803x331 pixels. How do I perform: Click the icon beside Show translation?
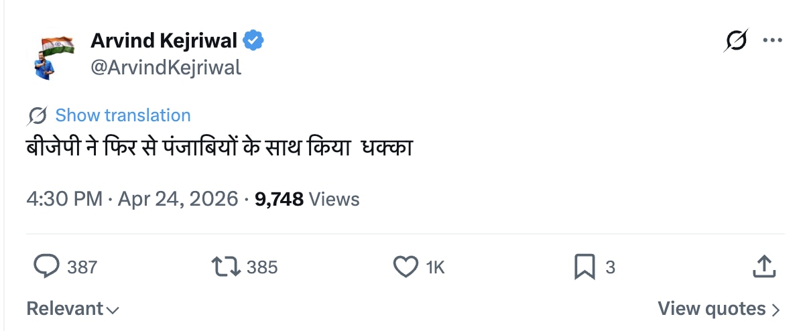click(x=38, y=116)
